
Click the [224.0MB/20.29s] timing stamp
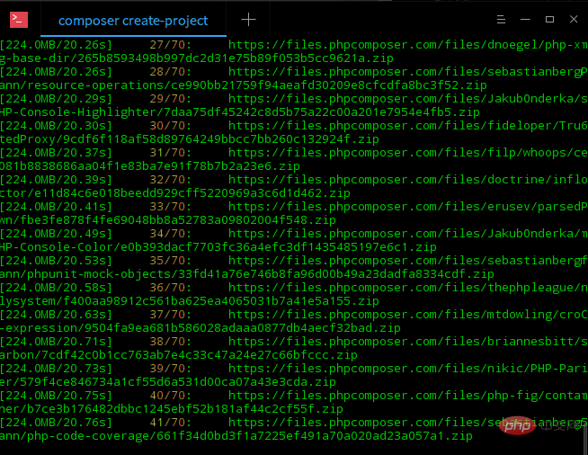(56, 99)
